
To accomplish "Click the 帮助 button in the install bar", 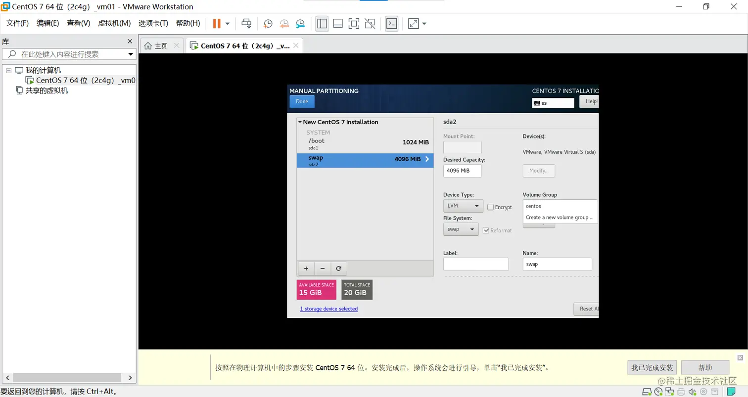I will (x=705, y=367).
